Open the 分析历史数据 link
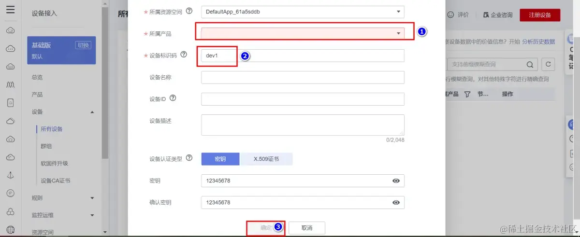Screen dimensions: 580x237 (x=538, y=42)
